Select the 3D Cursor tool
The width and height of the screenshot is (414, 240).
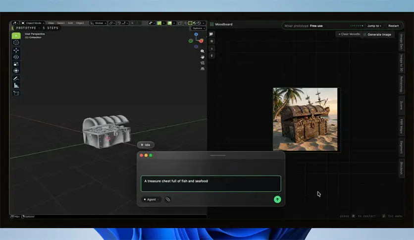click(16, 43)
